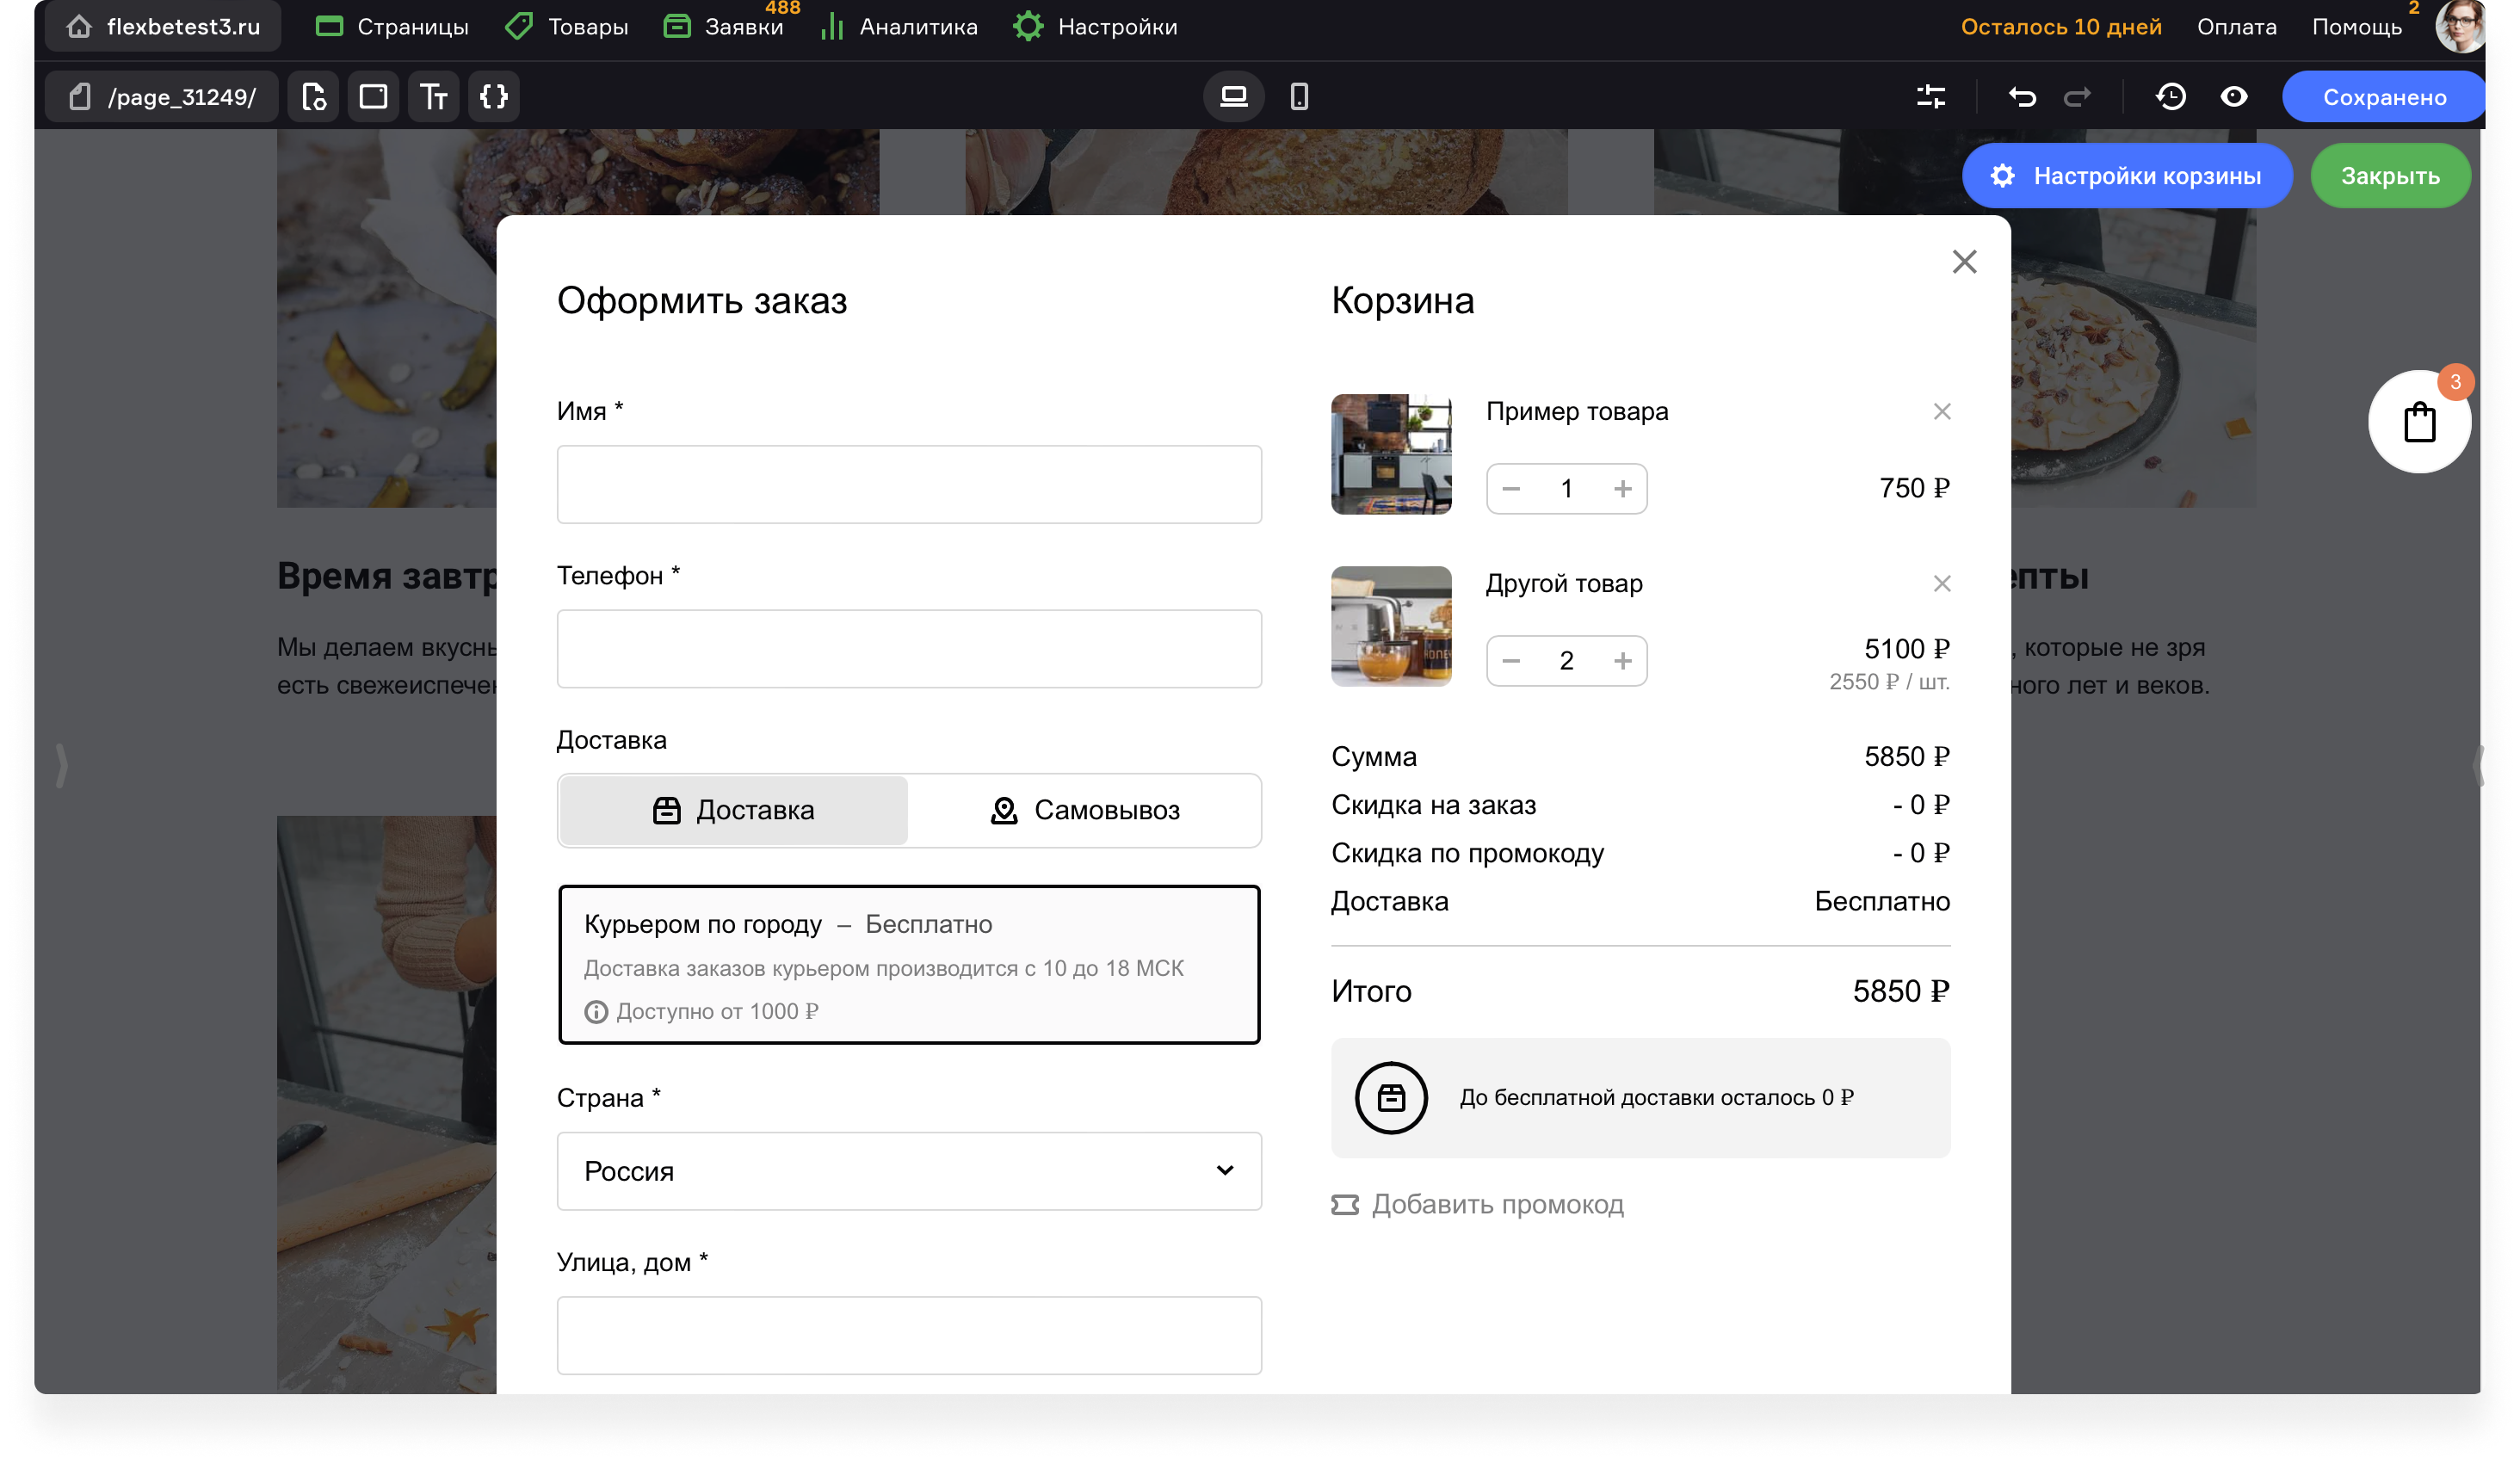Expand the Страна dropdown
2520x1463 pixels.
(909, 1172)
